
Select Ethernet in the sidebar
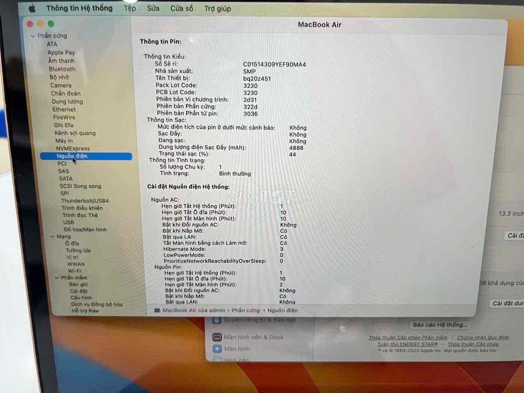(64, 110)
